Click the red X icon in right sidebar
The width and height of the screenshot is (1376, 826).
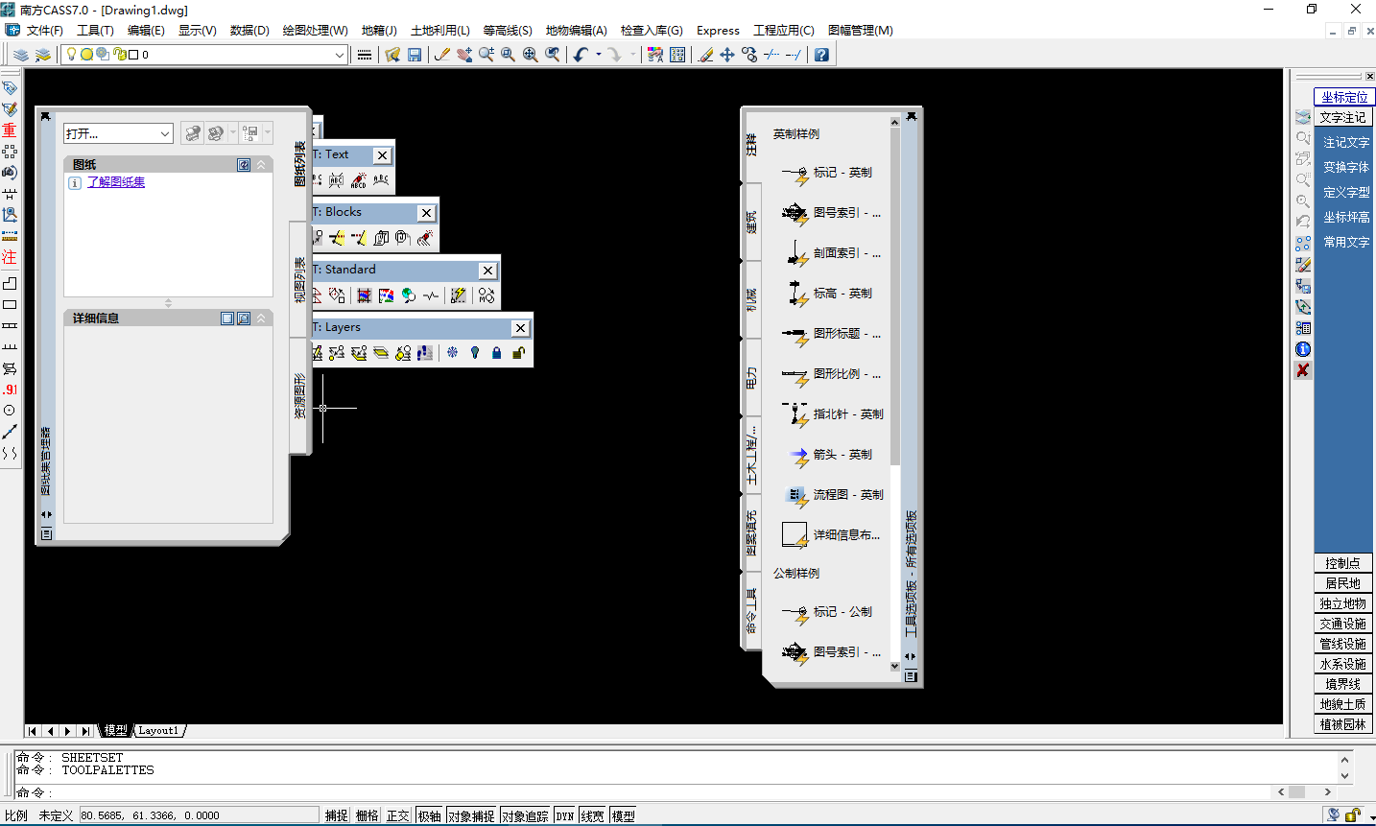click(1302, 370)
